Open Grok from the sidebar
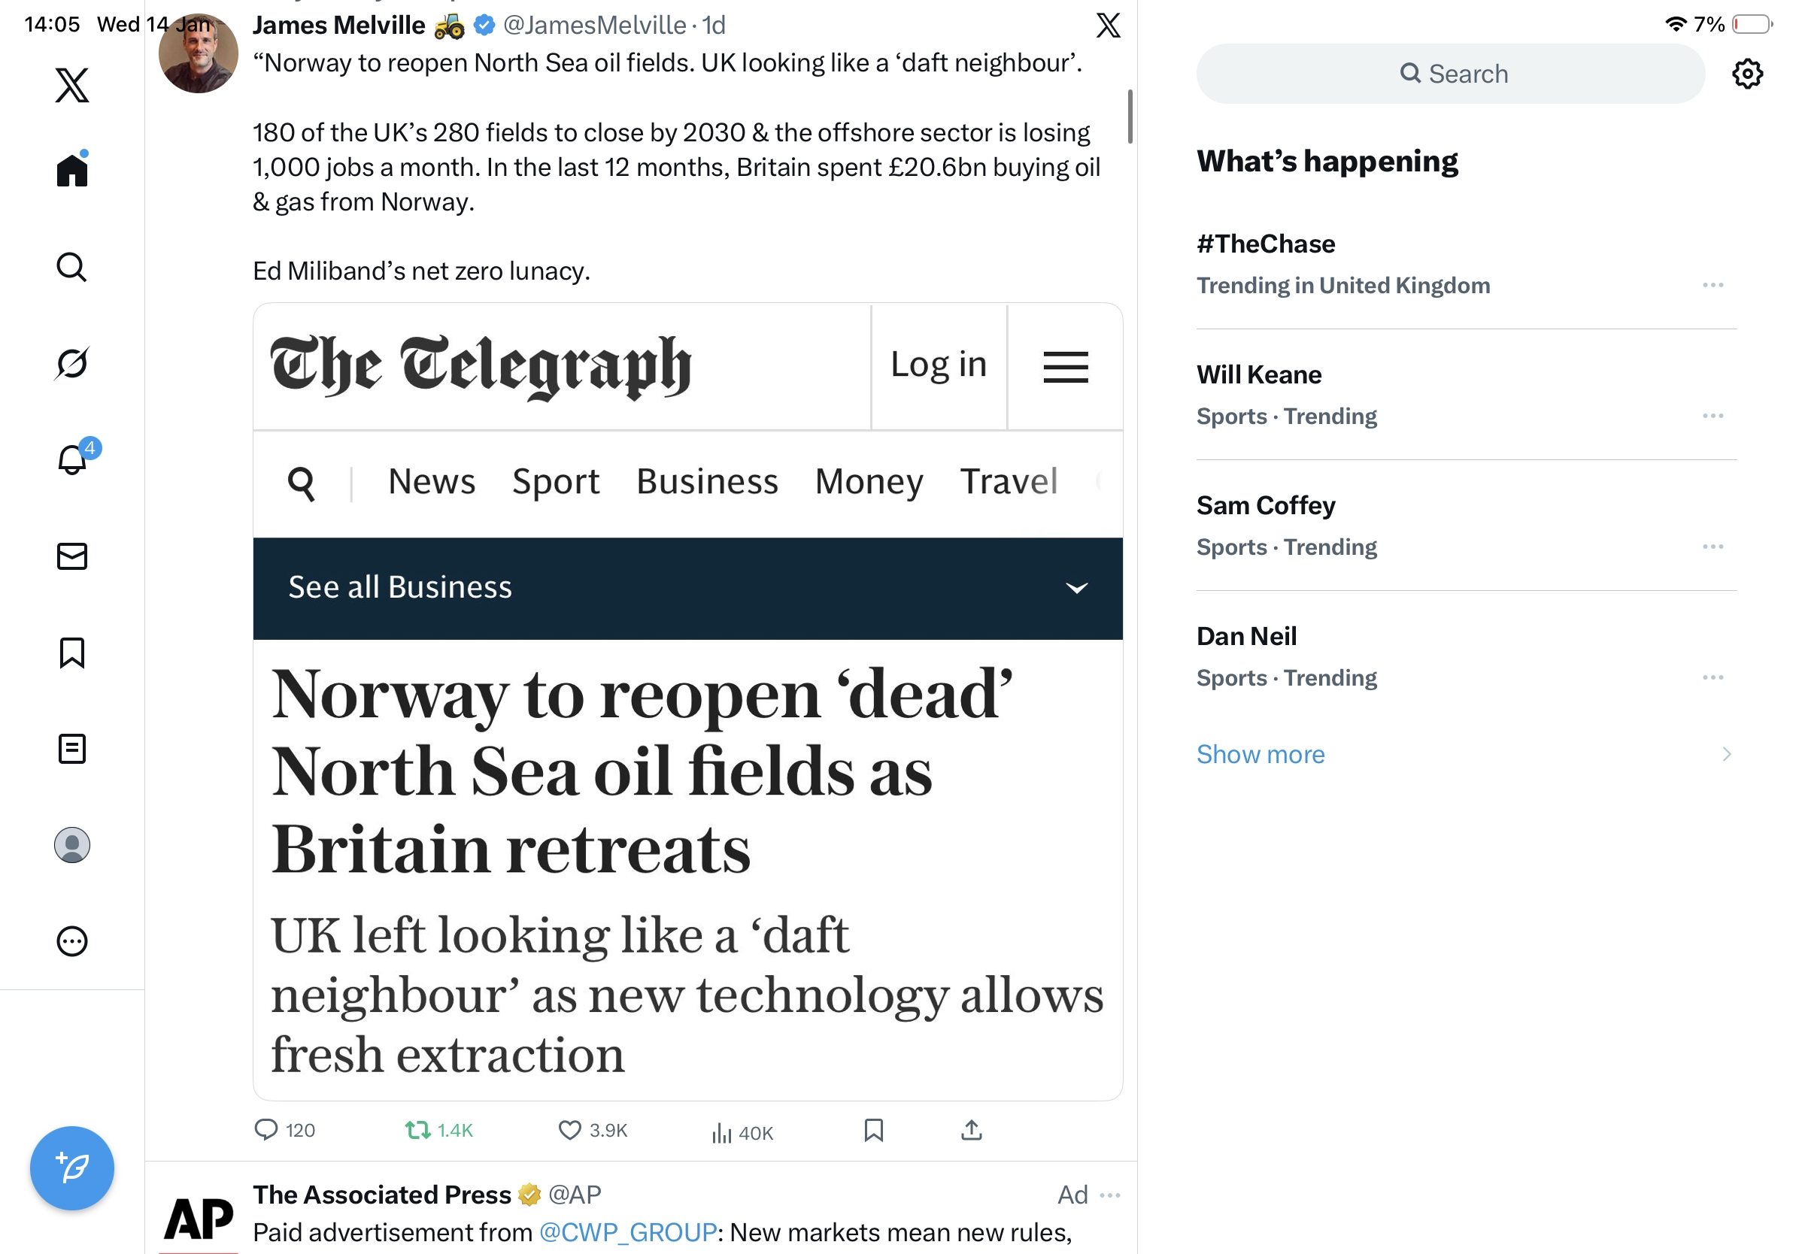Viewport: 1796px width, 1254px height. (72, 364)
